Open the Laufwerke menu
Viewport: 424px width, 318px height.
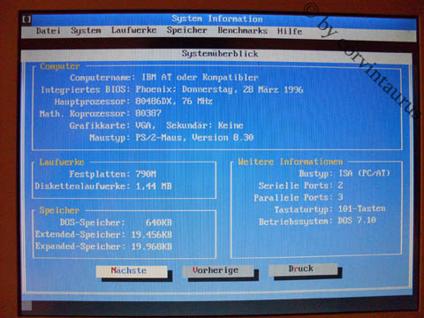coord(133,30)
